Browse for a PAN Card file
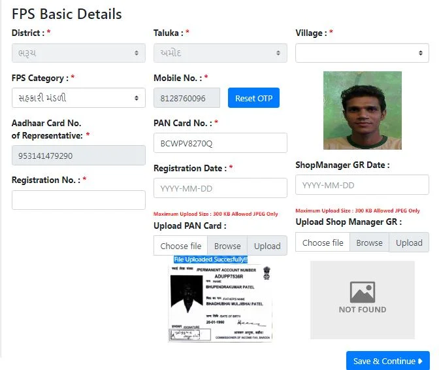The width and height of the screenshot is (439, 370). tap(227, 246)
